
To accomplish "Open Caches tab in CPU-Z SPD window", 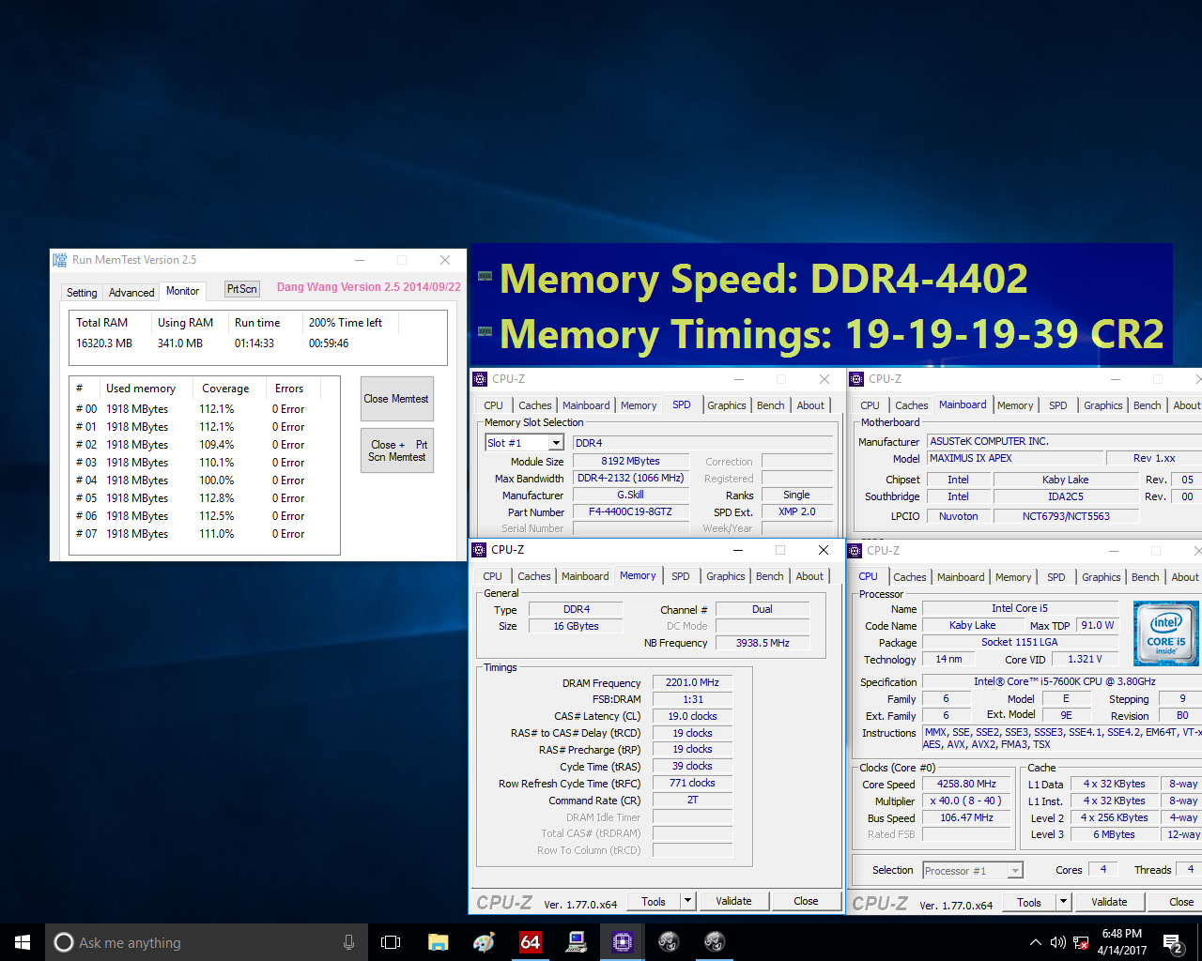I will tap(535, 405).
